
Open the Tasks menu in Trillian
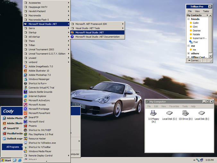[x=206, y=11]
